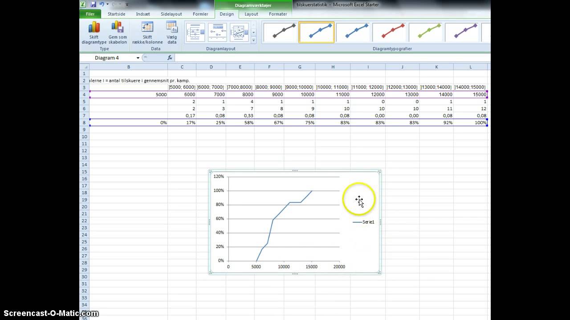The image size is (570, 320).
Task: Choose the red chart style
Action: [389, 32]
